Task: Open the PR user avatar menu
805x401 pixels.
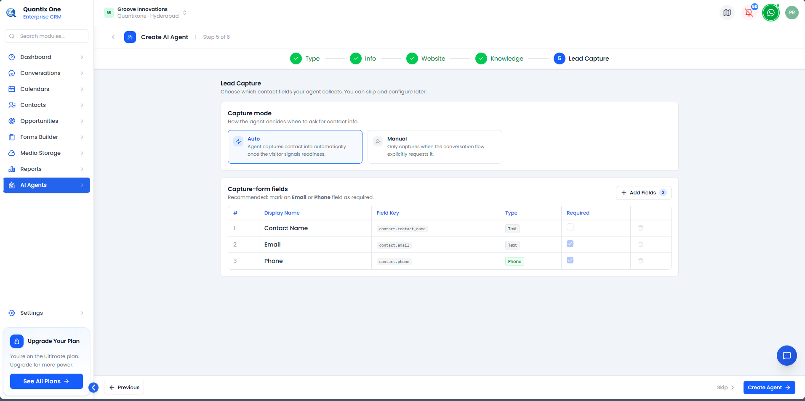Action: (792, 13)
